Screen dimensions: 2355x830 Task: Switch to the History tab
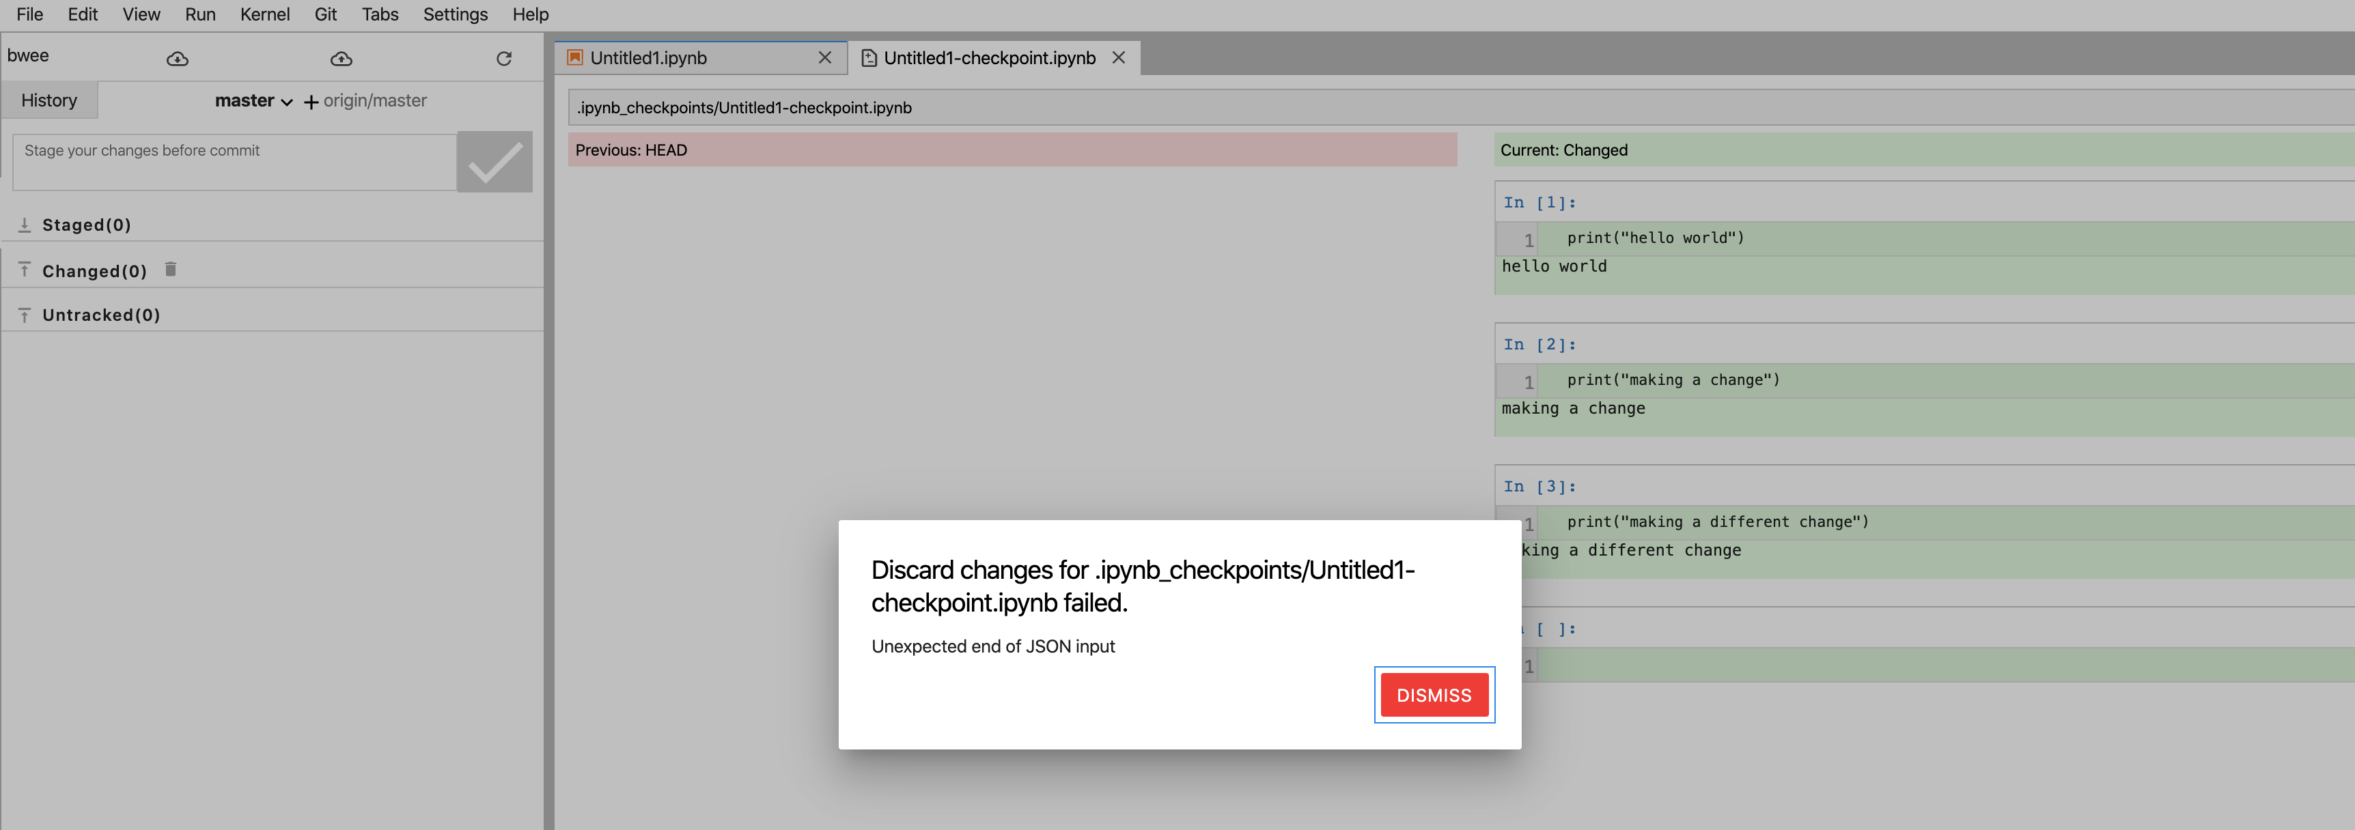tap(48, 100)
